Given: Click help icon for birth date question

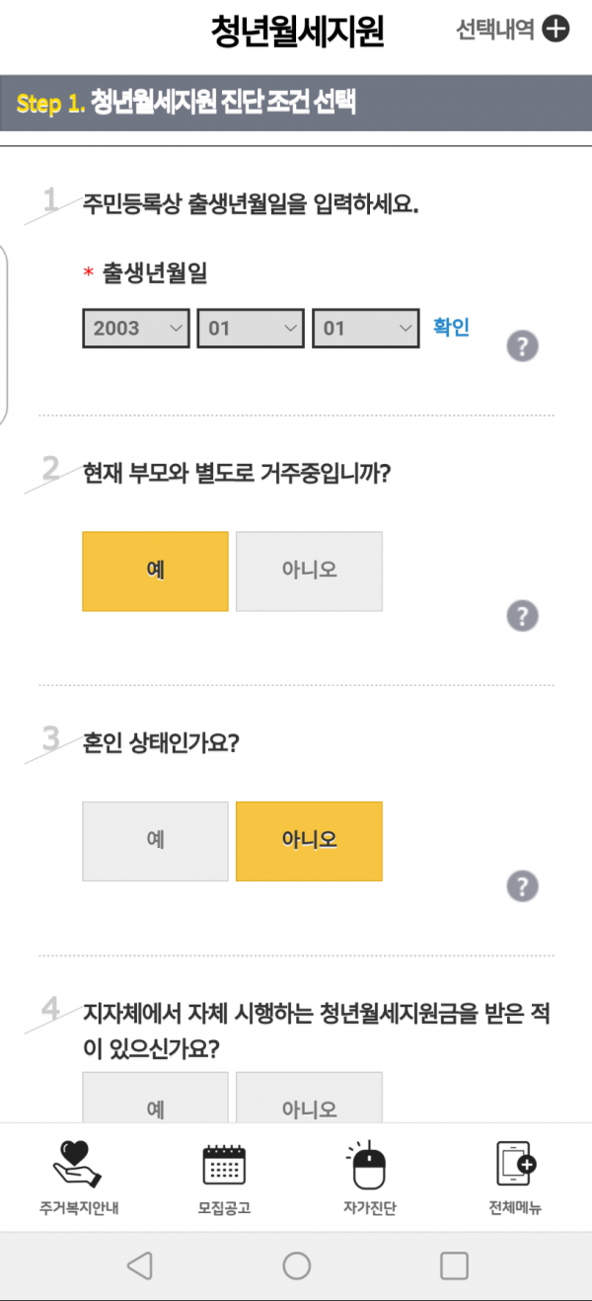Looking at the screenshot, I should 522,346.
